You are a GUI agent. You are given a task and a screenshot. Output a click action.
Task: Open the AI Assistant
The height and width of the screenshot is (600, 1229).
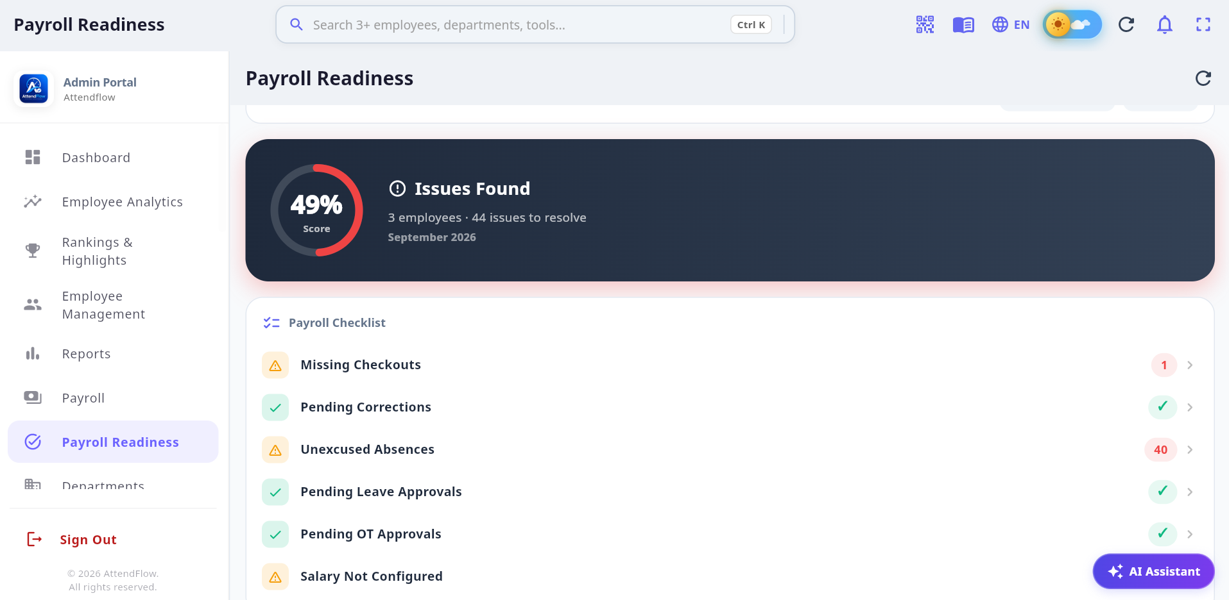tap(1153, 571)
